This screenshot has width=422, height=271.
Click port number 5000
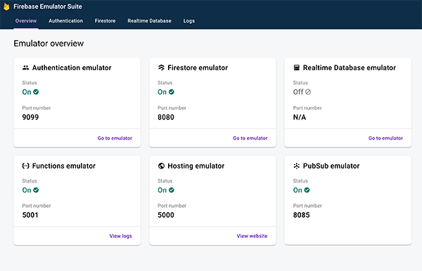click(166, 215)
